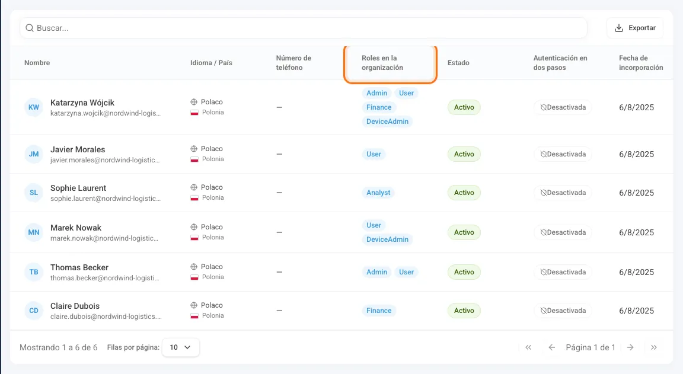
Task: Click Katarzyna Wójcik's Desactivada two-step badge
Action: pos(563,107)
